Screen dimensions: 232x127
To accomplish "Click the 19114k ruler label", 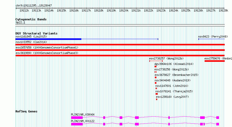I will (49, 10).
